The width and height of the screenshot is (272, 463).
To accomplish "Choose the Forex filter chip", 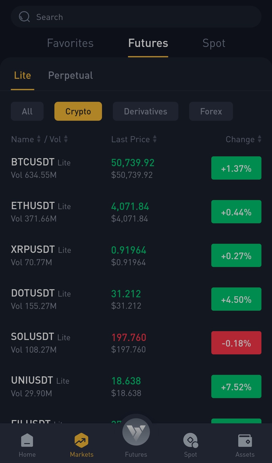I will click(x=211, y=111).
